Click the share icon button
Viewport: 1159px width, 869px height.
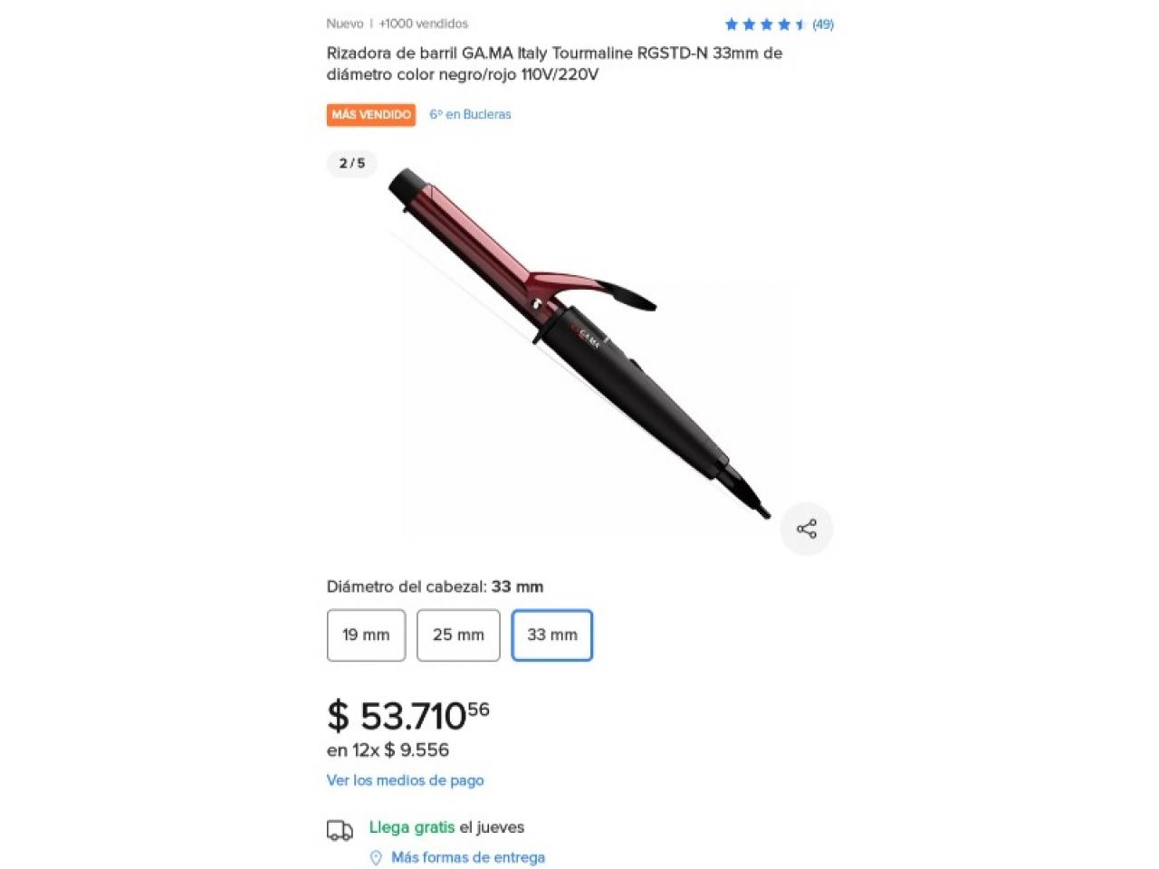point(806,529)
